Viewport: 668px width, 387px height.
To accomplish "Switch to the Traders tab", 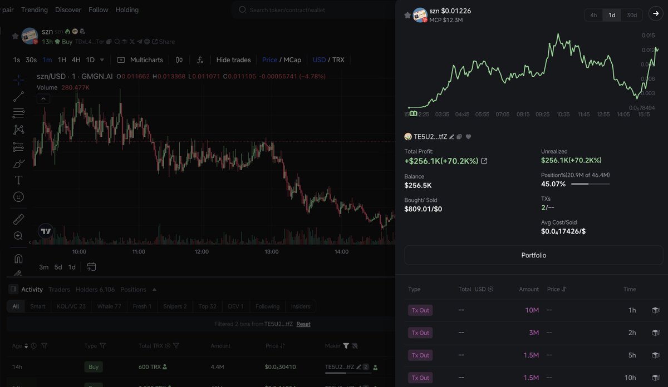I will click(58, 289).
